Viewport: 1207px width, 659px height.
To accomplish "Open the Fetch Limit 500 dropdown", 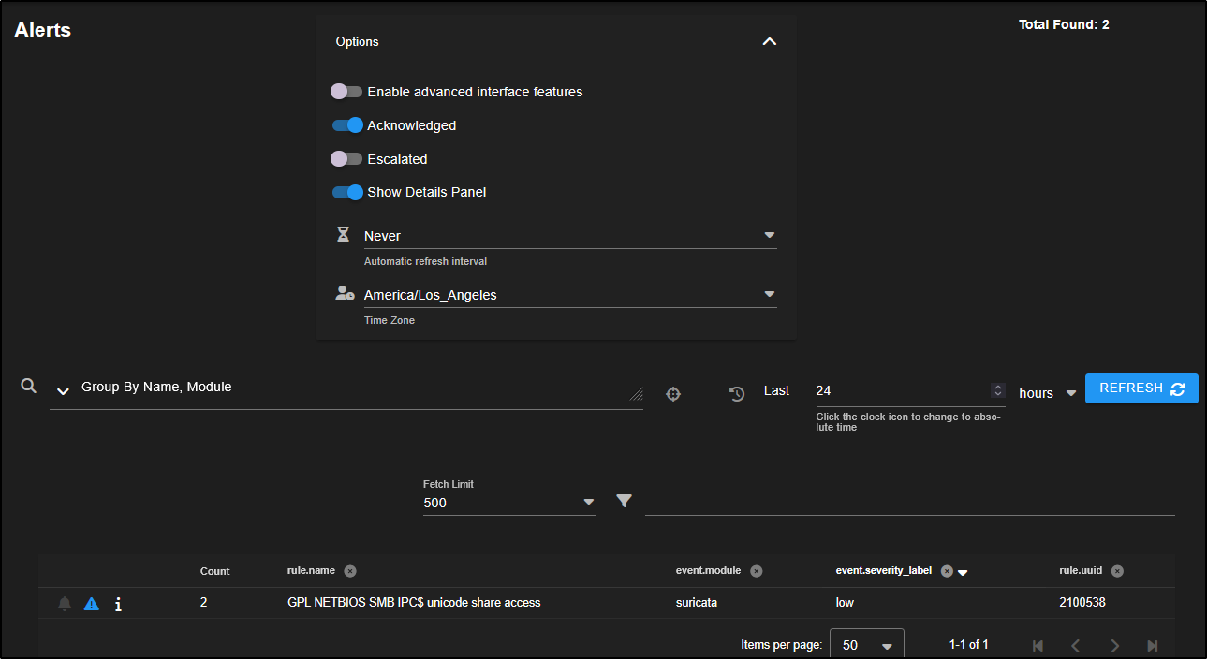I will click(508, 503).
